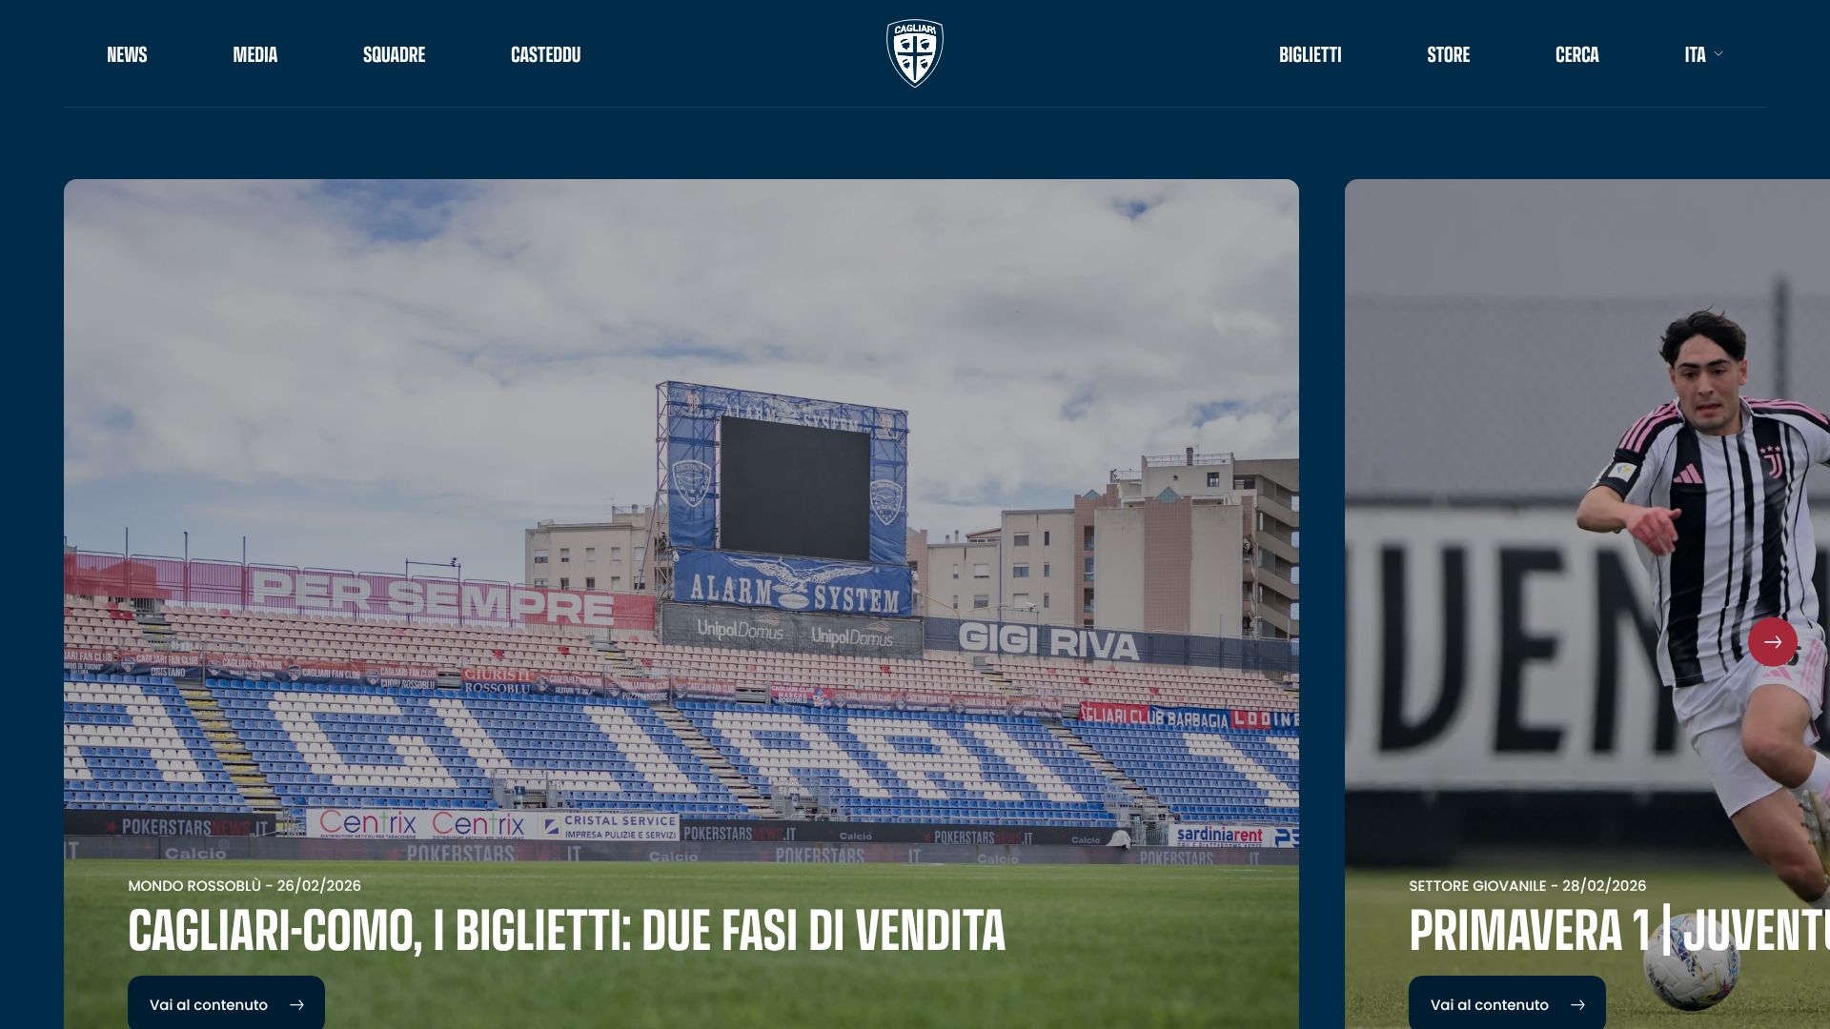Open the Casteddu menu
The height and width of the screenshot is (1029, 1830).
tap(545, 54)
